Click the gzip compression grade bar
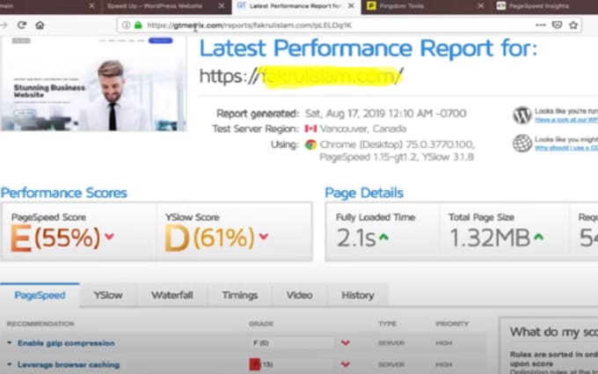 pyautogui.click(x=292, y=342)
